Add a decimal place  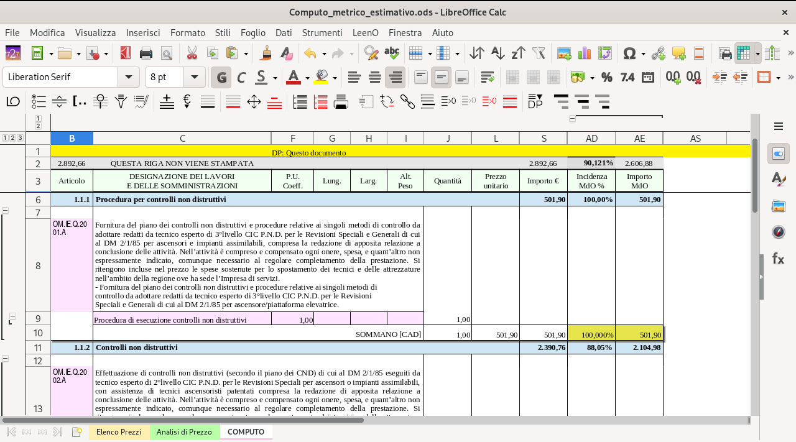pyautogui.click(x=673, y=78)
